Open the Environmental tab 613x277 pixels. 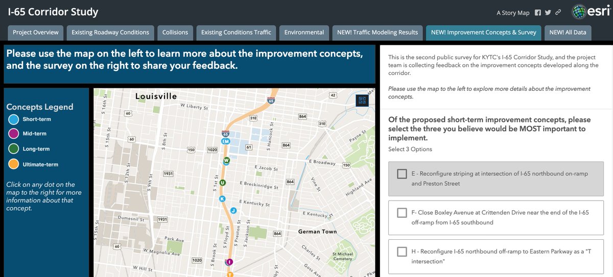point(304,33)
